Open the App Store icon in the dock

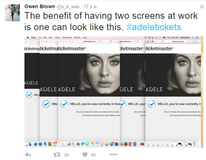pyautogui.click(x=112, y=144)
